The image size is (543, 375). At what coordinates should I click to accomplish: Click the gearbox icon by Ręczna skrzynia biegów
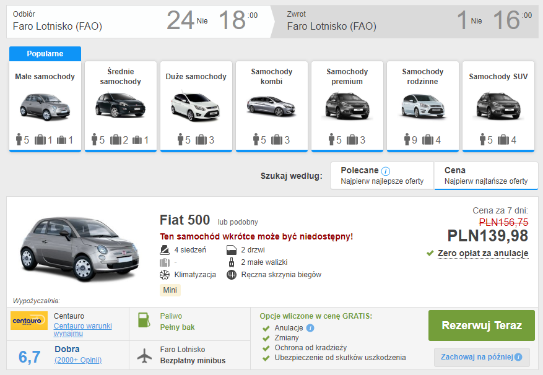[x=232, y=275]
